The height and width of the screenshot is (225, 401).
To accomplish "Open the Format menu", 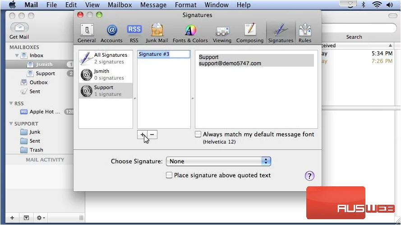I will tap(186, 4).
